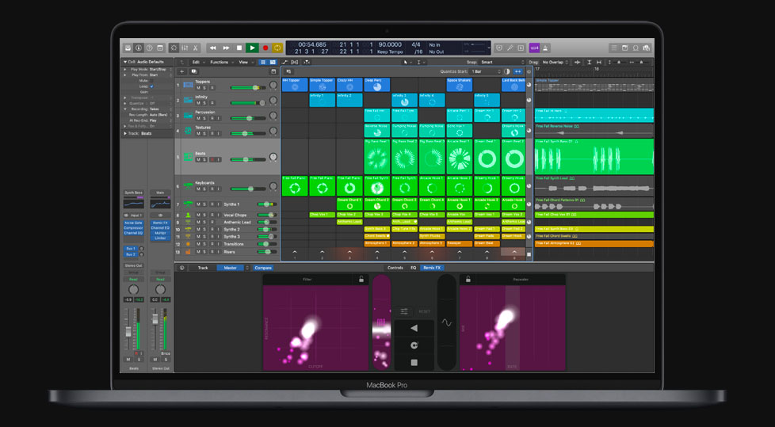
Task: Toggle the Metronome icon
Action: (545, 48)
